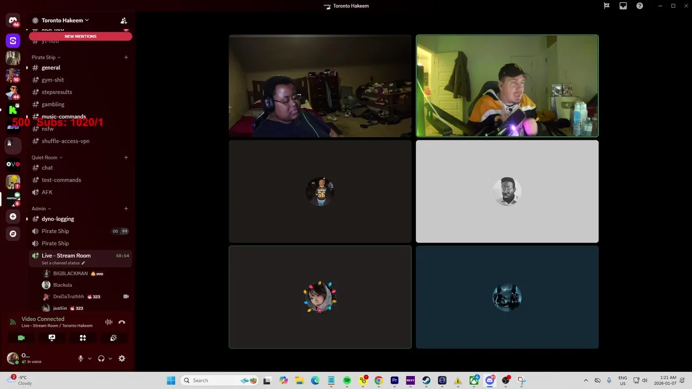Select the light gray bearded avatar tile
Viewport: 692px width, 389px height.
tap(507, 191)
